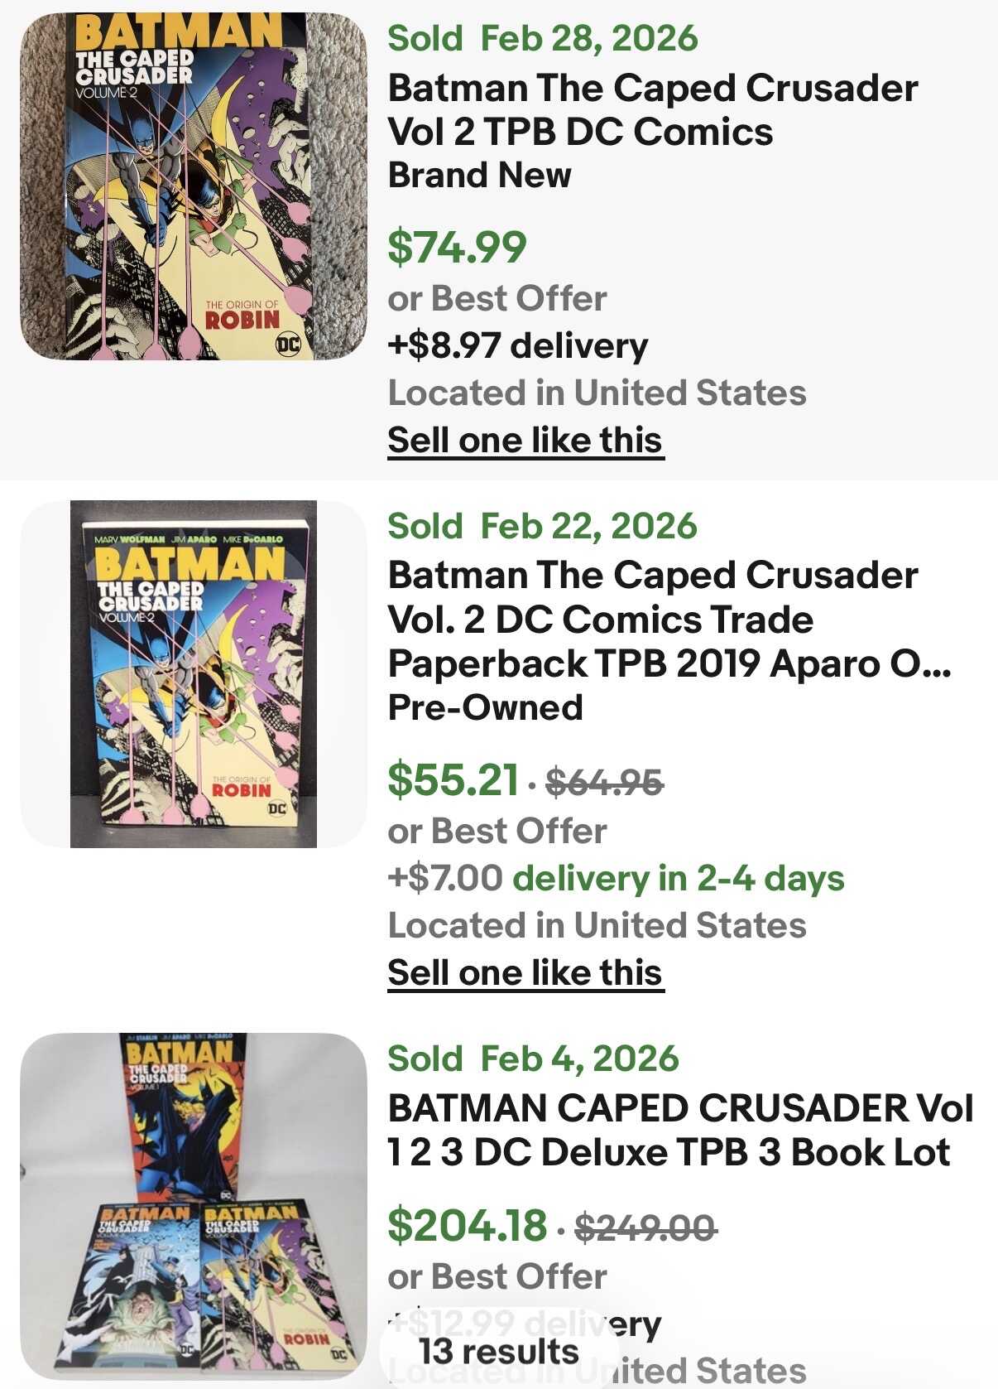The width and height of the screenshot is (998, 1389).
Task: Tap the '13 results' floating pill
Action: [x=498, y=1351]
